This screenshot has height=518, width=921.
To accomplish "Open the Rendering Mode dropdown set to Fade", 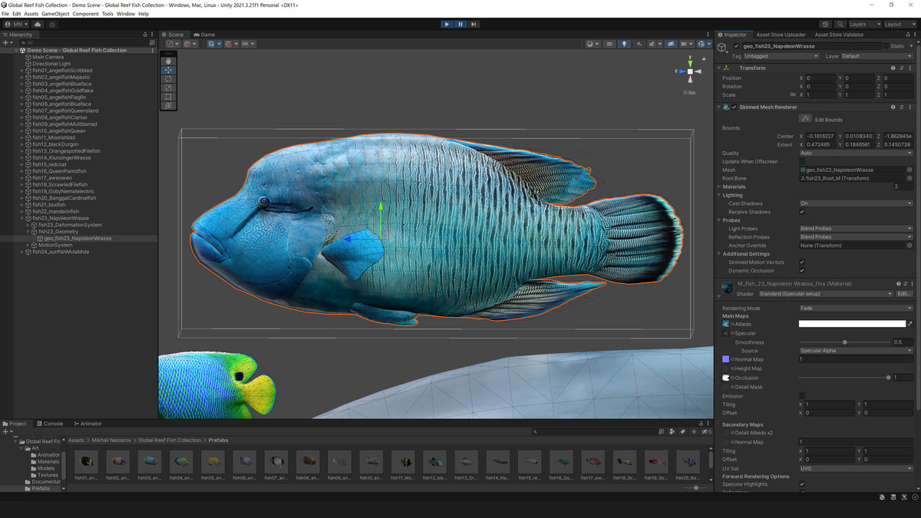I will pyautogui.click(x=854, y=308).
